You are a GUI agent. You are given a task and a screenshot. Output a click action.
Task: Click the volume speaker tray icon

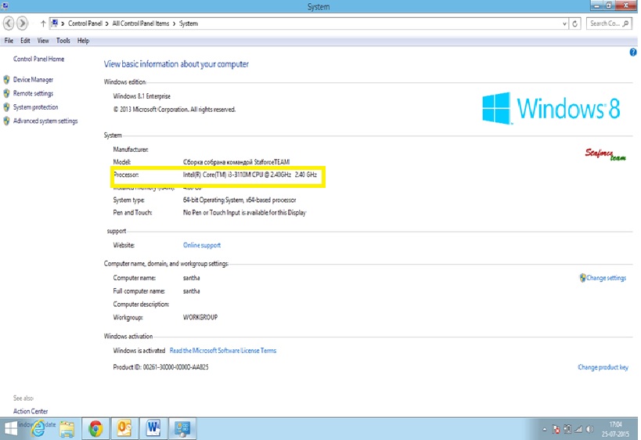(x=589, y=429)
